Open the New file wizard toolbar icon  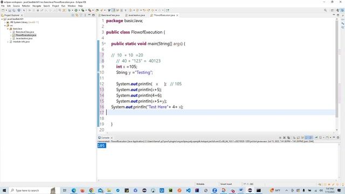tap(3, 10)
